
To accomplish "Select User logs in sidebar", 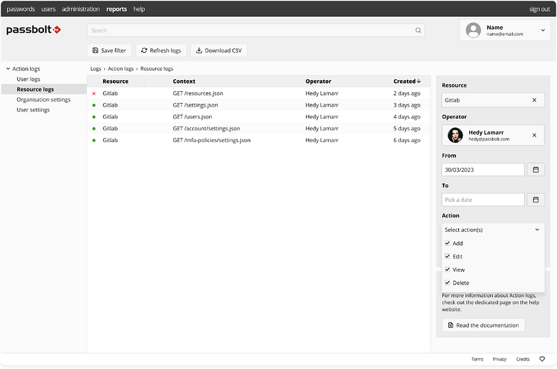I will click(29, 79).
